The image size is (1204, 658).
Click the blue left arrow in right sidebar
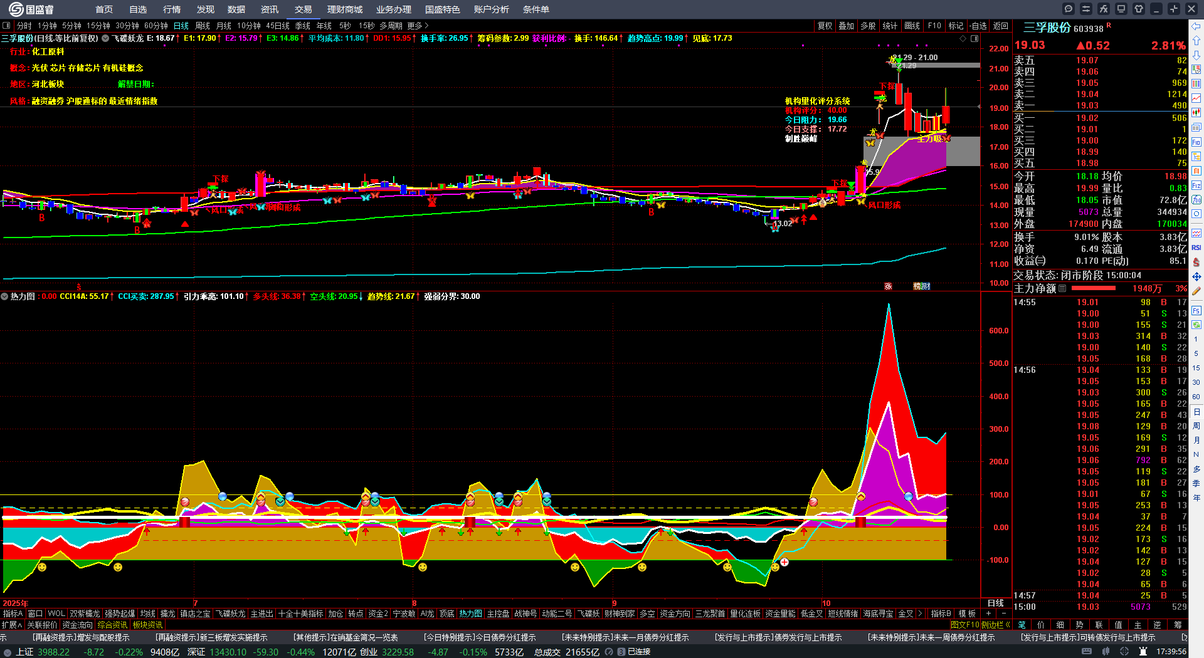point(1196,26)
